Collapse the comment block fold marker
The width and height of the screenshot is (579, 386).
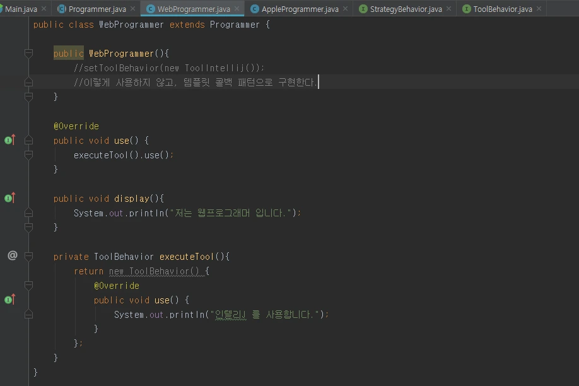pos(28,82)
